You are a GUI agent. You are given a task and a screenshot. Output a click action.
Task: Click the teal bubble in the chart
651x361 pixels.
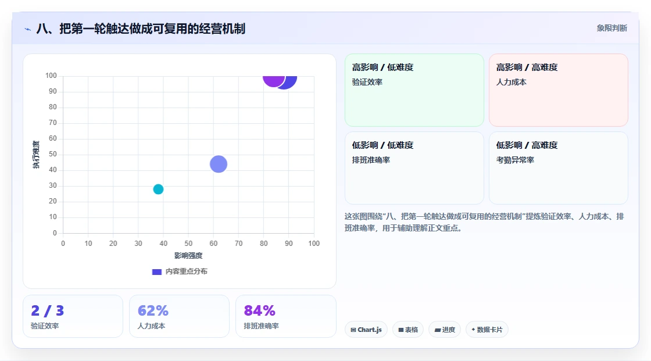click(158, 189)
